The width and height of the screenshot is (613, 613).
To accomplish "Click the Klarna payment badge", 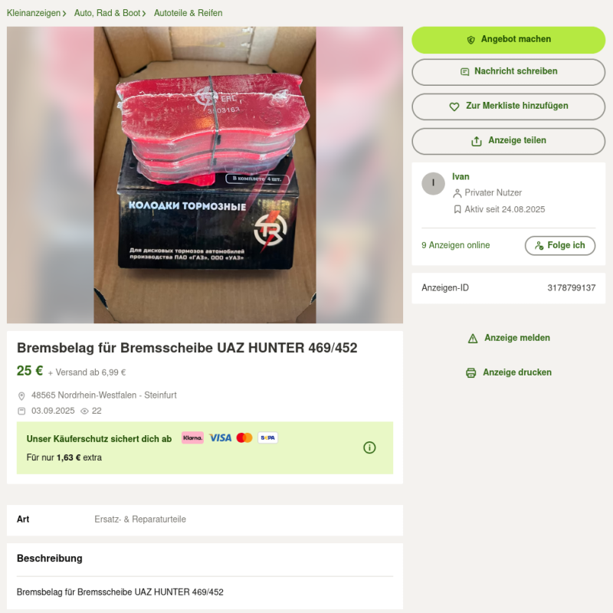I will (193, 438).
